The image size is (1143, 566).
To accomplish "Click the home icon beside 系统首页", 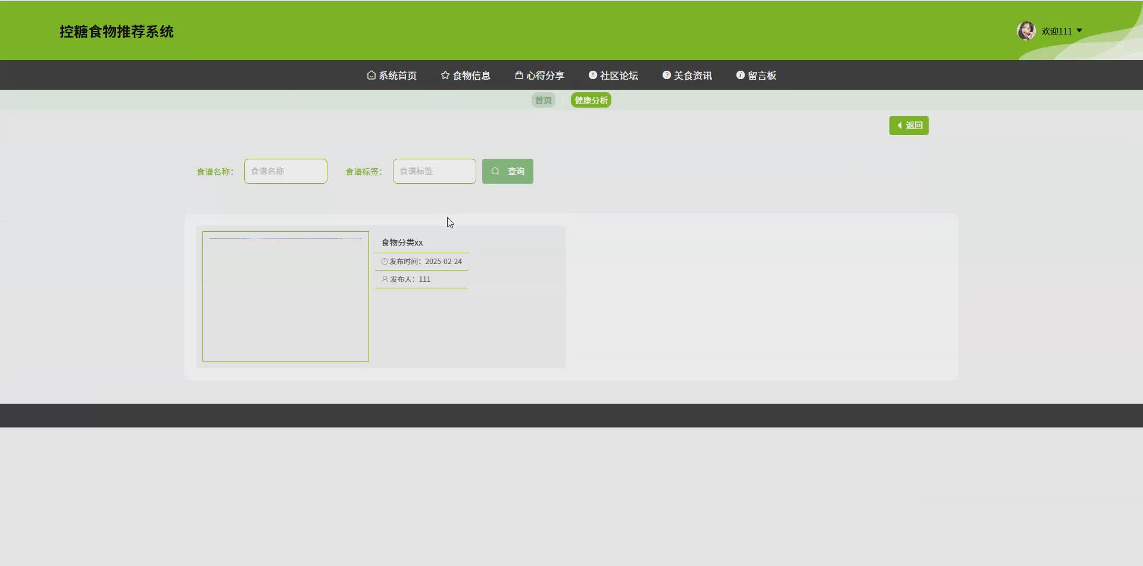I will [371, 75].
